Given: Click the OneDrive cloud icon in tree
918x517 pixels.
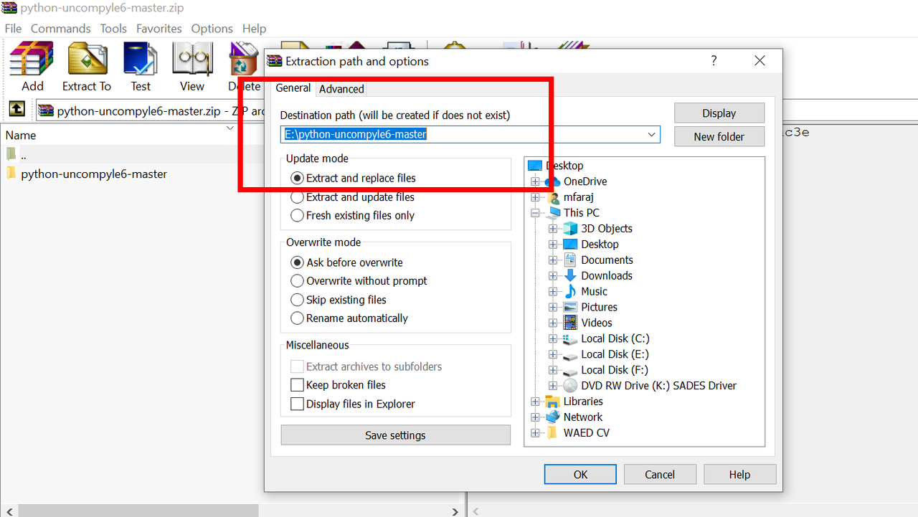Looking at the screenshot, I should (x=552, y=181).
